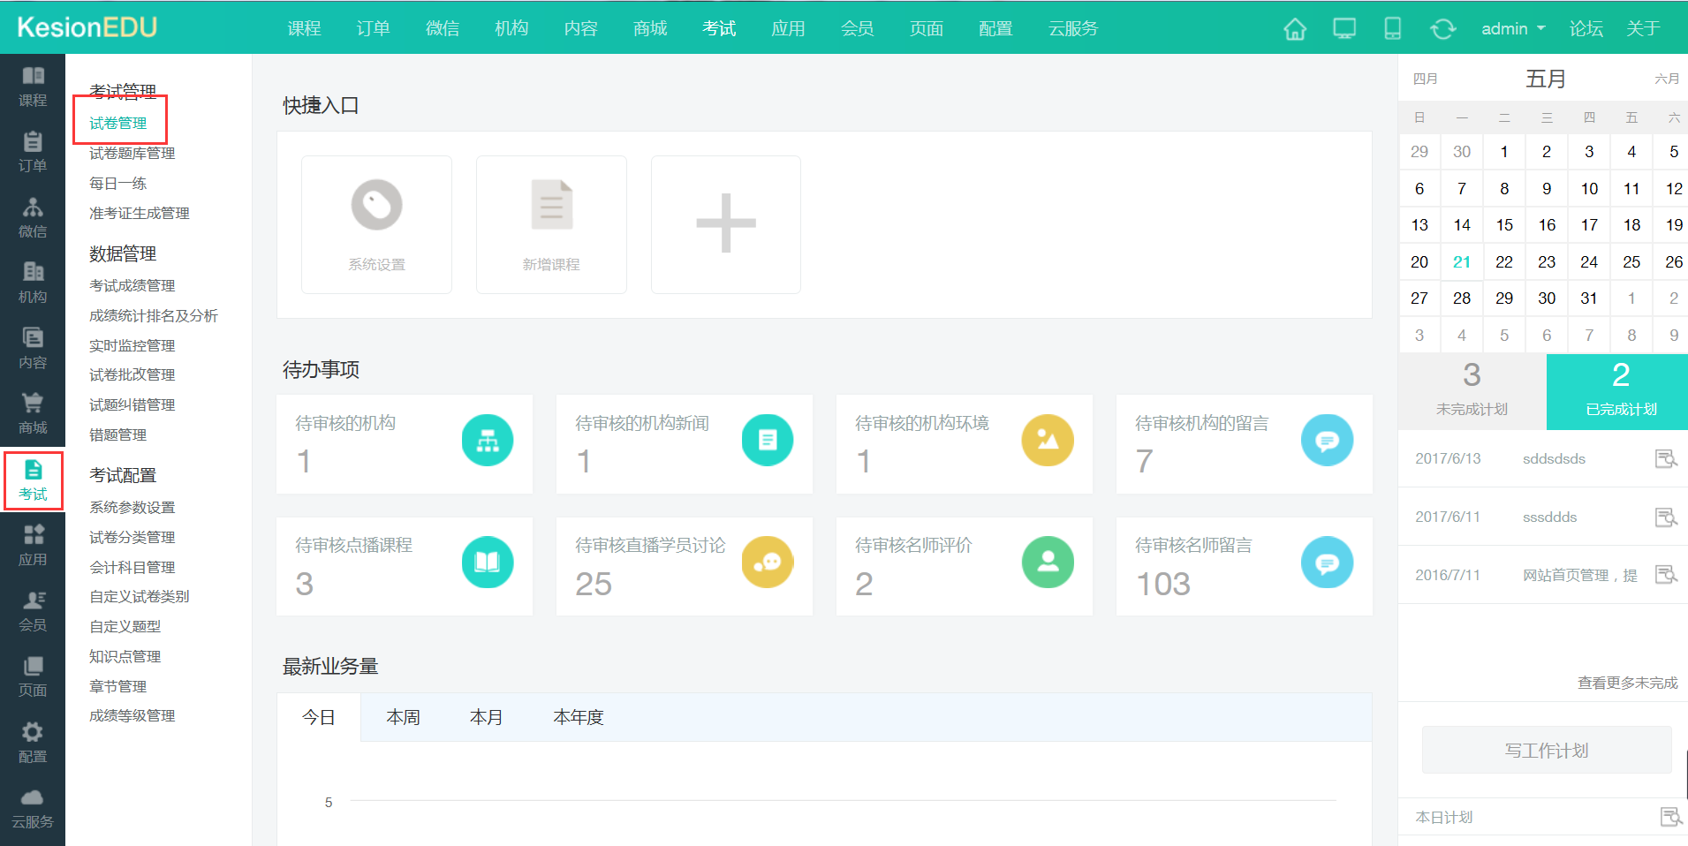Click the home icon in top bar
1688x846 pixels.
coord(1294,29)
